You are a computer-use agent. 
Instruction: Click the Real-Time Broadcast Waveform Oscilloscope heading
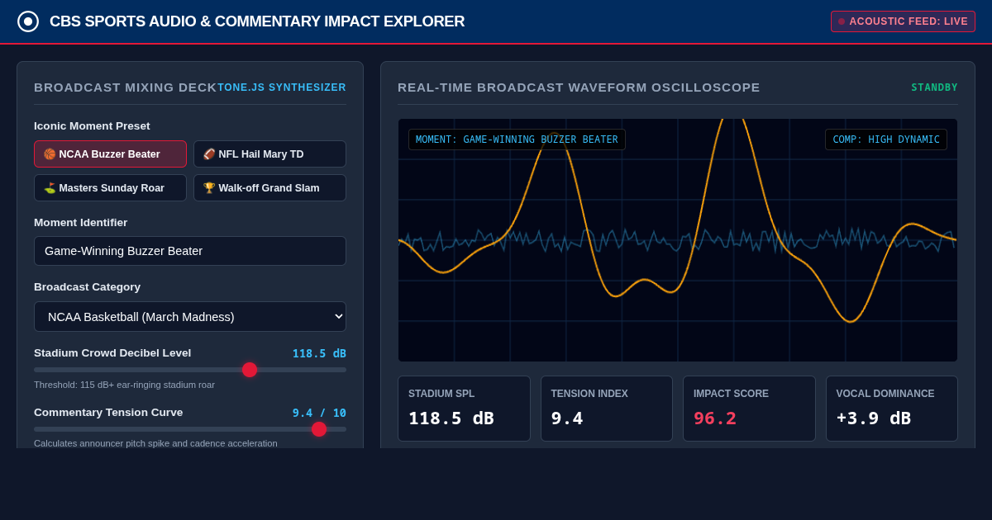pos(579,87)
